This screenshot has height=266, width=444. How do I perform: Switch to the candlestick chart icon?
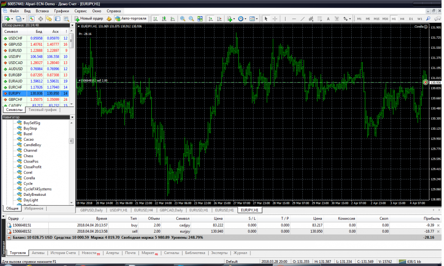click(164, 19)
